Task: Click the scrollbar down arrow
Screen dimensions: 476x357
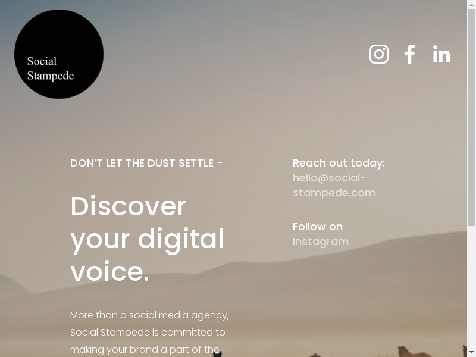Action: 471,353
